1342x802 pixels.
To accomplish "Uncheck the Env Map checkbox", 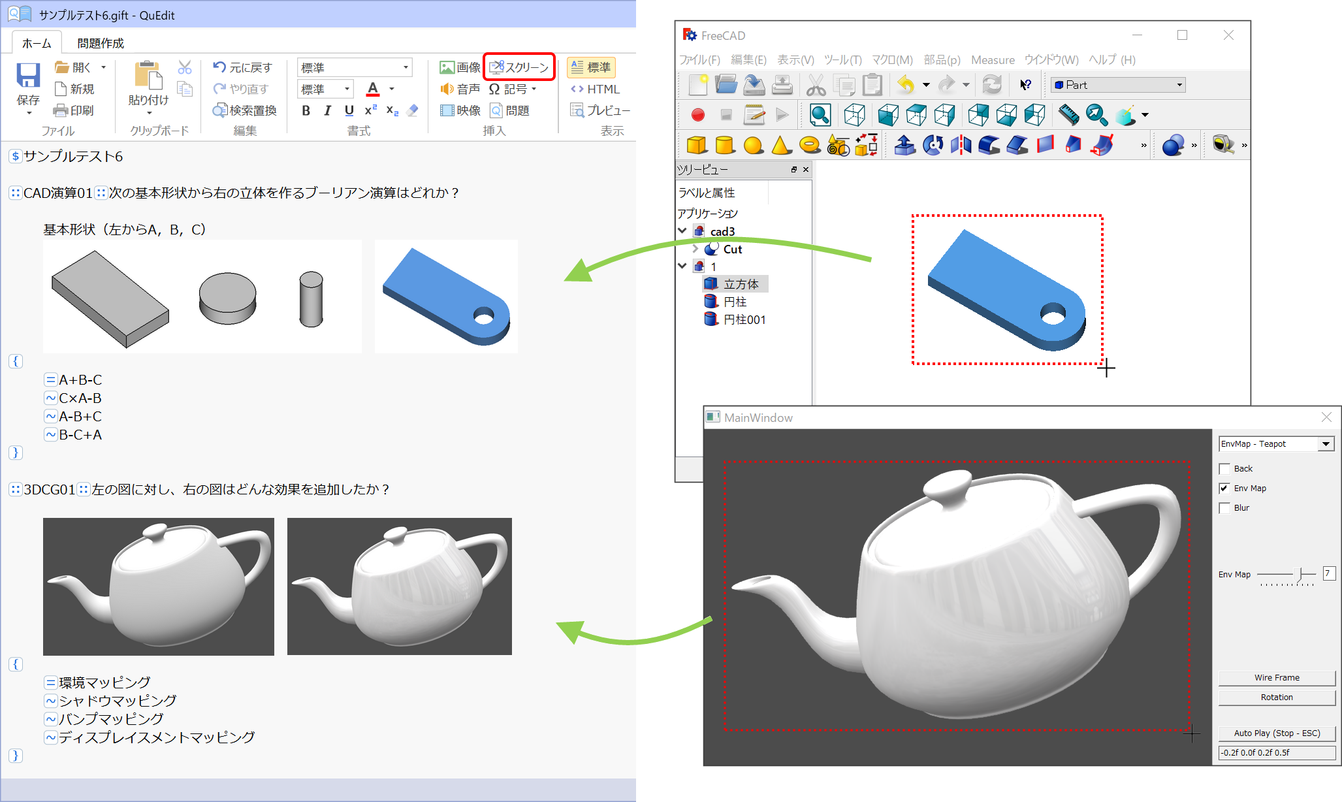I will (1224, 489).
